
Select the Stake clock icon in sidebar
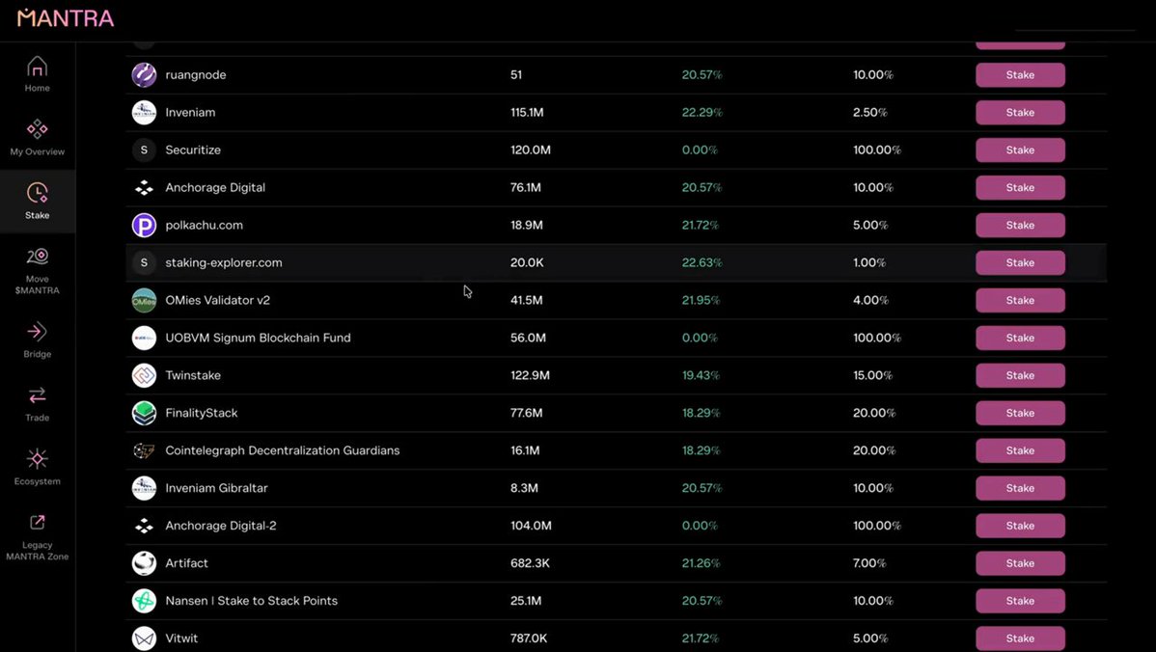pos(37,193)
